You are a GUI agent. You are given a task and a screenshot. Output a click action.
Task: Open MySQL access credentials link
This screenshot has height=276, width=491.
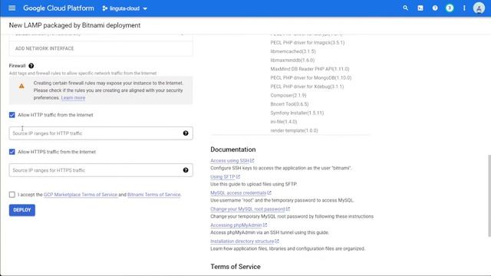(x=239, y=192)
